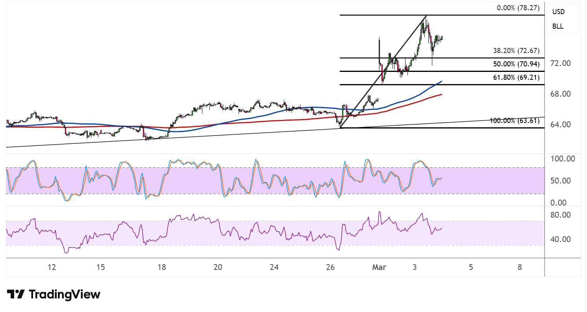Click the TradingView logo icon

point(16,294)
